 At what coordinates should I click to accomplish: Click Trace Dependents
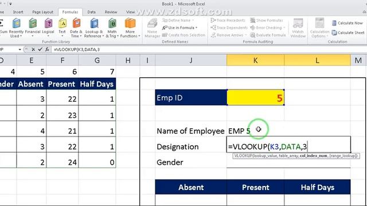point(229,28)
